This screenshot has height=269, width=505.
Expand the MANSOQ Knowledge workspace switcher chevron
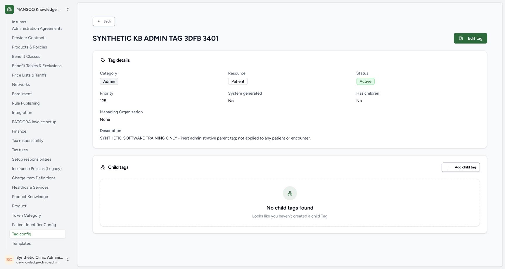(x=68, y=9)
